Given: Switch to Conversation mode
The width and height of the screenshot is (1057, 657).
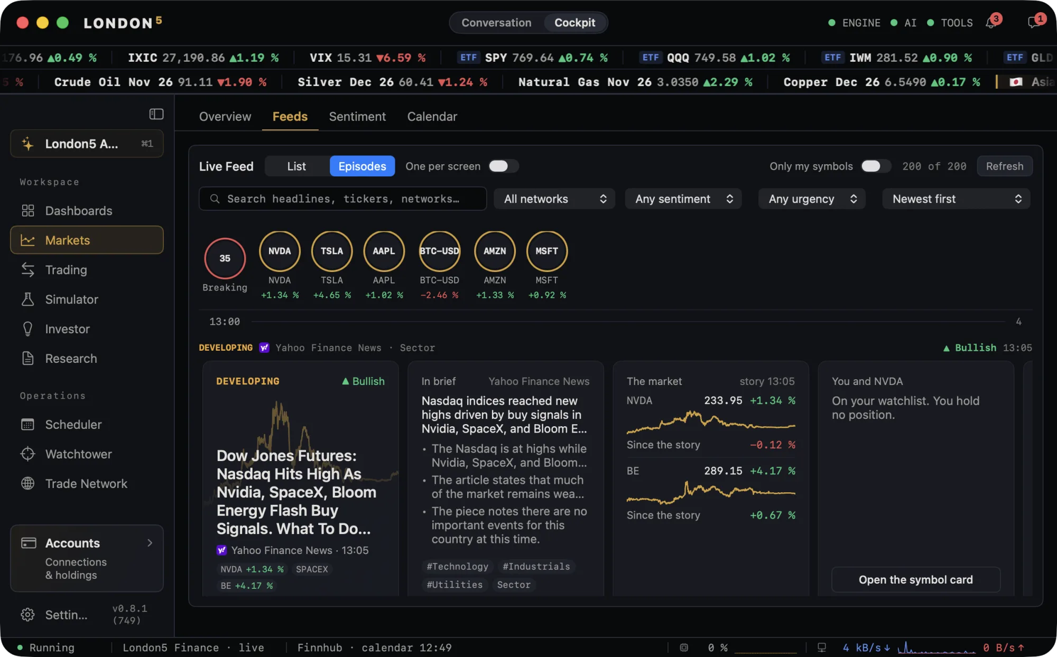Looking at the screenshot, I should tap(496, 23).
